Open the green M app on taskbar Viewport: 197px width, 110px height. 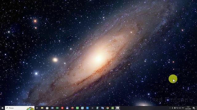tap(77, 108)
